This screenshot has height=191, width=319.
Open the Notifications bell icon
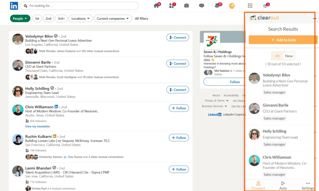coord(217,6)
